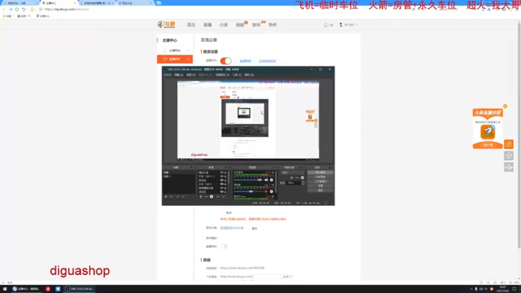Go to 分类 in Douyu navigation
This screenshot has height=293, width=521.
tap(223, 25)
